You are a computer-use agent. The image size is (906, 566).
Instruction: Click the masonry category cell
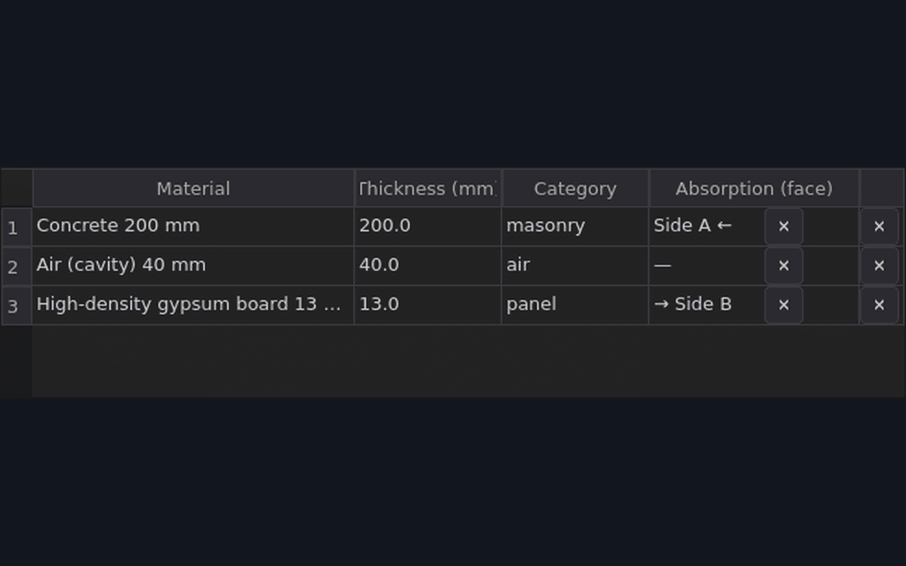(575, 226)
